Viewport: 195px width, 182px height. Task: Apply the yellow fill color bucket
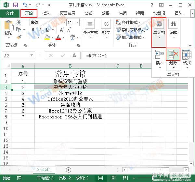47,37
